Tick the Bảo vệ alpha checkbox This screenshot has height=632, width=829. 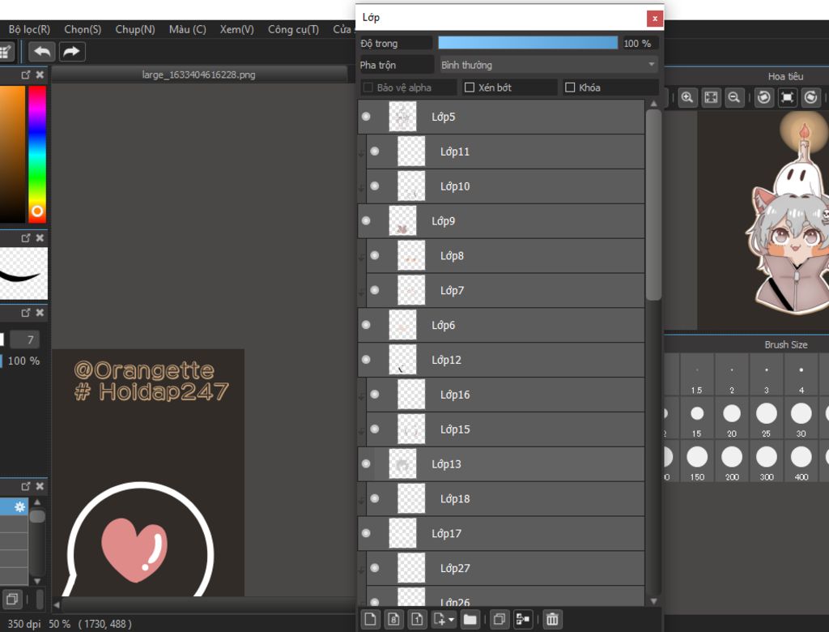pos(368,88)
